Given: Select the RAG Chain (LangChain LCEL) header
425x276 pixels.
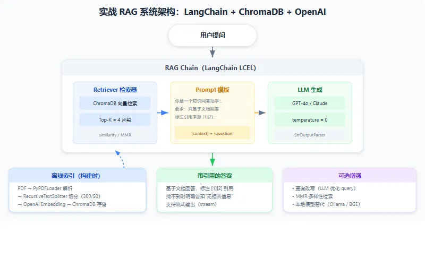Looking at the screenshot, I should tap(212, 68).
